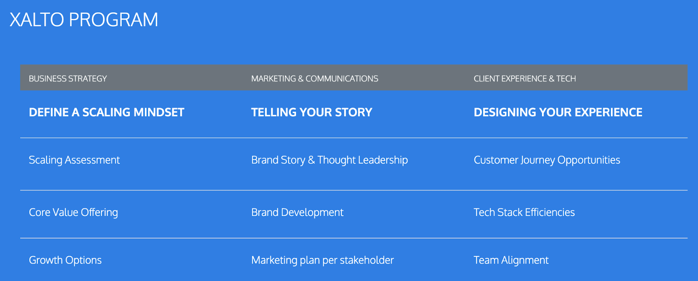This screenshot has width=698, height=281.
Task: Select the Brand Development entry
Action: coord(297,213)
